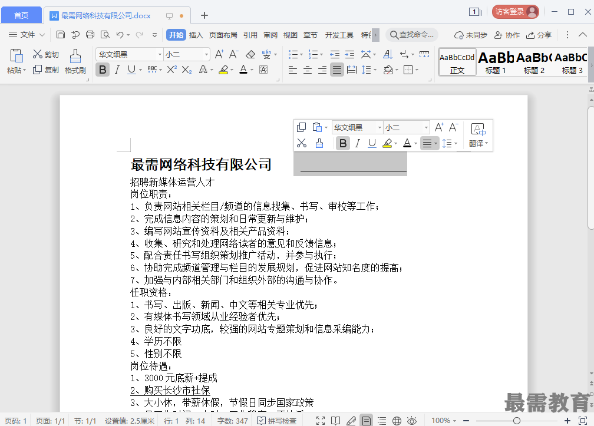Open ribbon font size dropdown 小二
The image size is (594, 426).
pos(206,55)
